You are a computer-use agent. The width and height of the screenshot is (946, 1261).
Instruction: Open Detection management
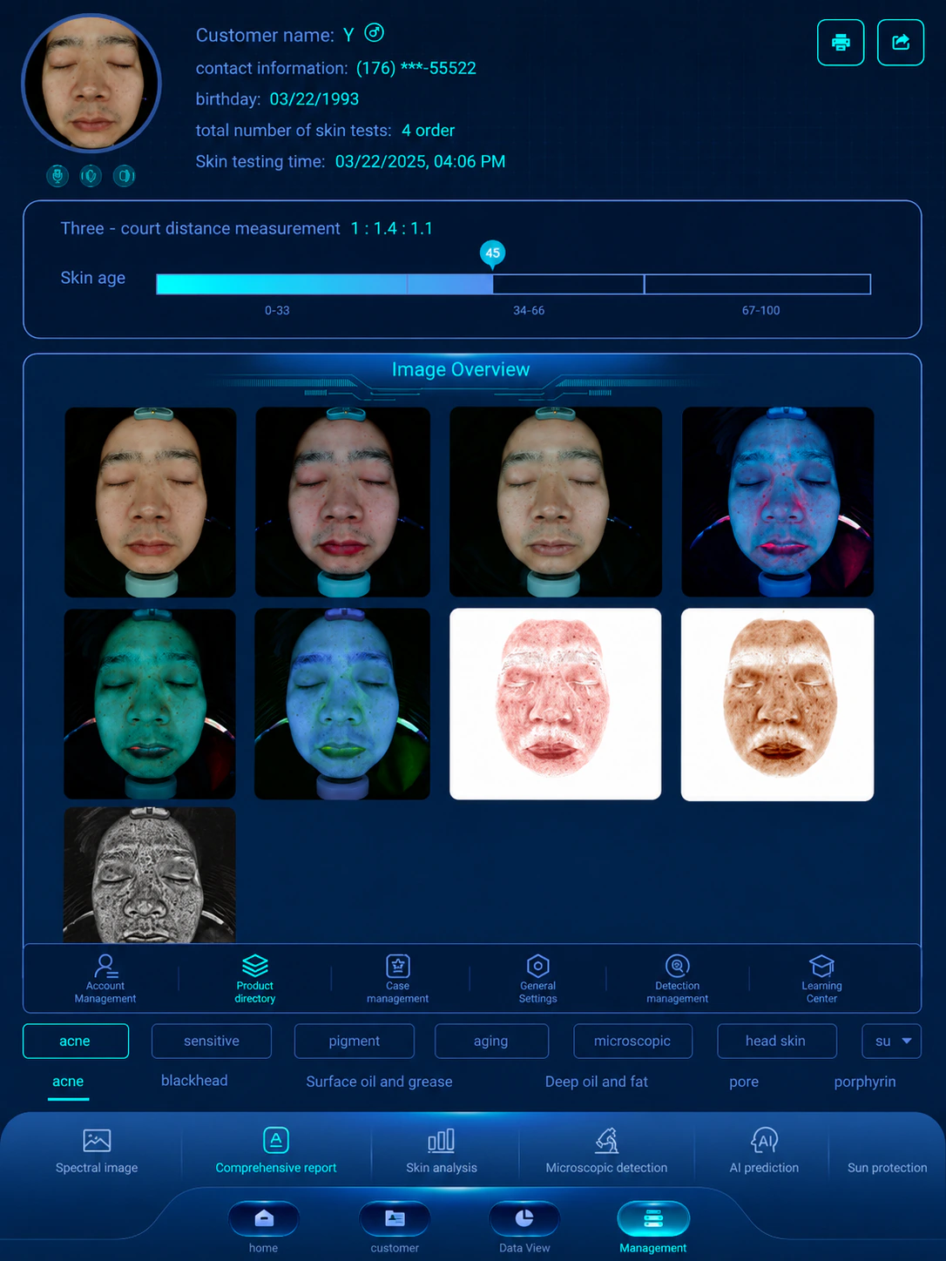coord(678,979)
